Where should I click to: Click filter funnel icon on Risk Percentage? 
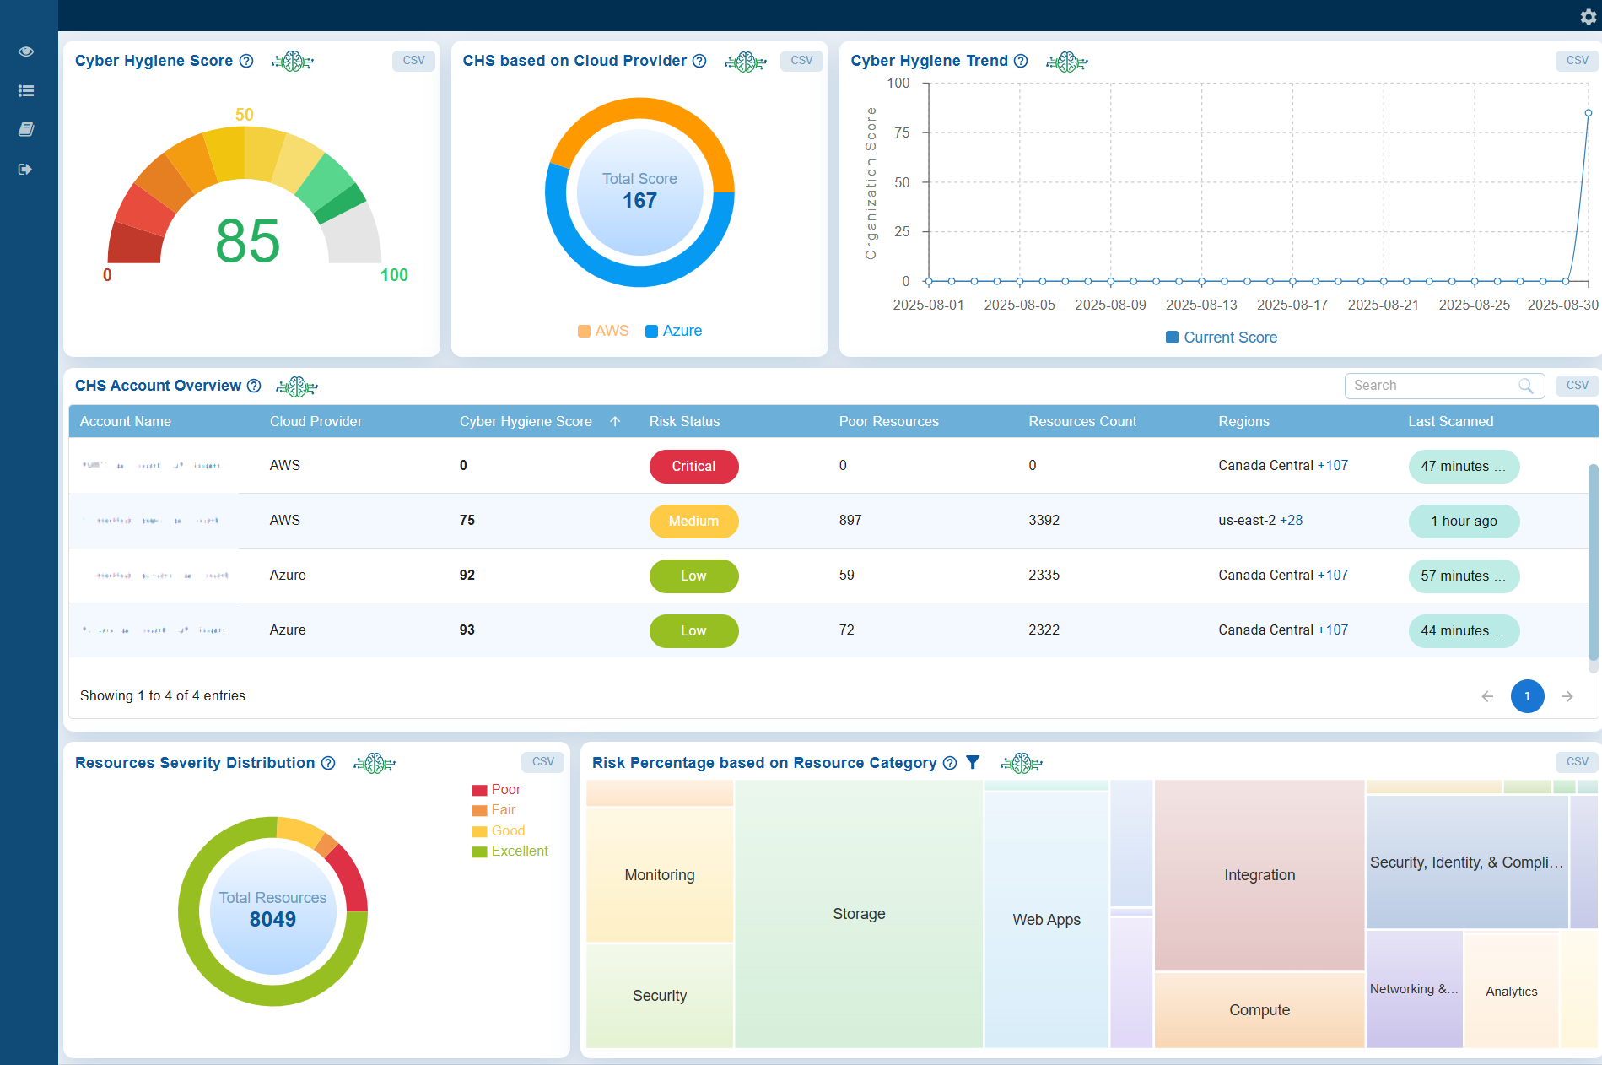pyautogui.click(x=973, y=763)
